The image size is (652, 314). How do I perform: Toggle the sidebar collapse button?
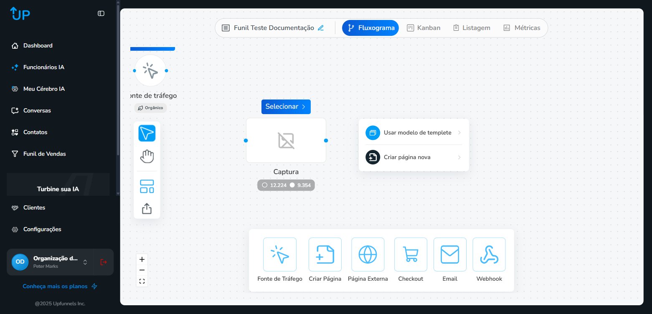pos(101,13)
